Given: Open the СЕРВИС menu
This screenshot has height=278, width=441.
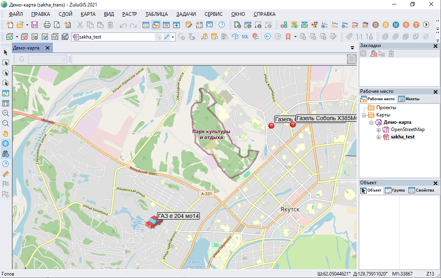Looking at the screenshot, I should 213,14.
